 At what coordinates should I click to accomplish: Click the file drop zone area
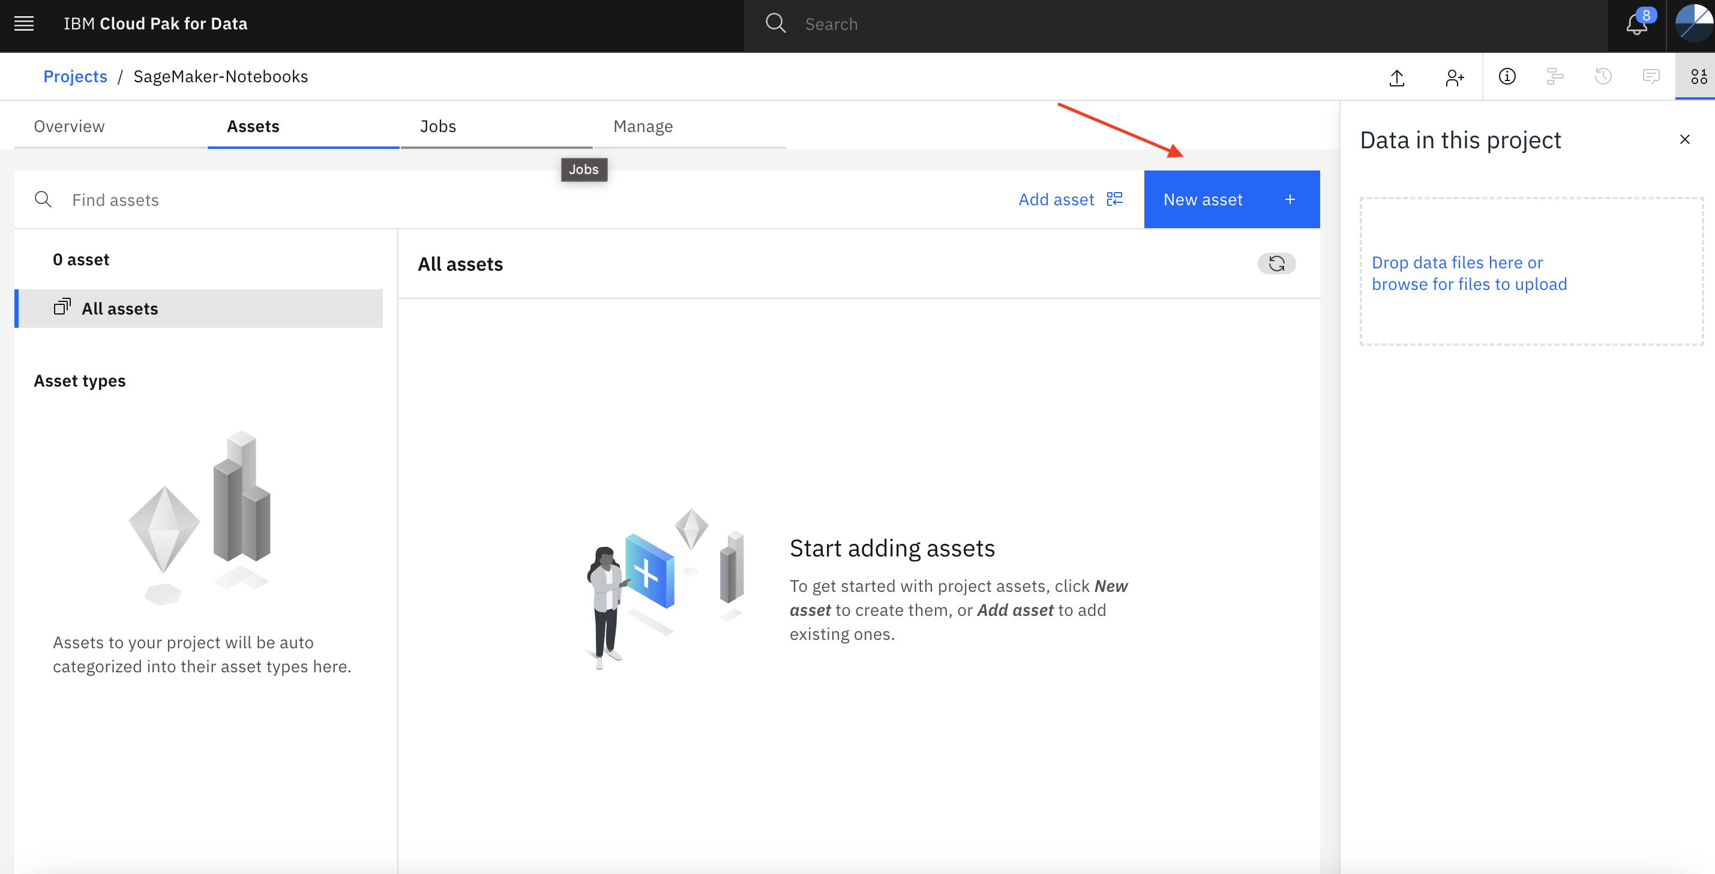click(1531, 271)
